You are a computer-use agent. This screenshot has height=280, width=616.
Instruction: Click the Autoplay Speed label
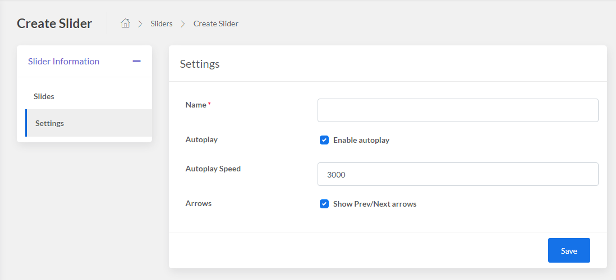(213, 169)
